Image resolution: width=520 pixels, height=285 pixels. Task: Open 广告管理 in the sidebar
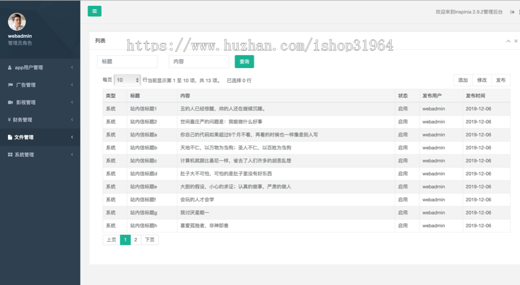click(40, 85)
